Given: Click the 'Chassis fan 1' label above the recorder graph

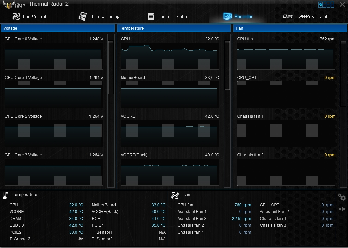Looking at the screenshot, I should tap(250, 116).
